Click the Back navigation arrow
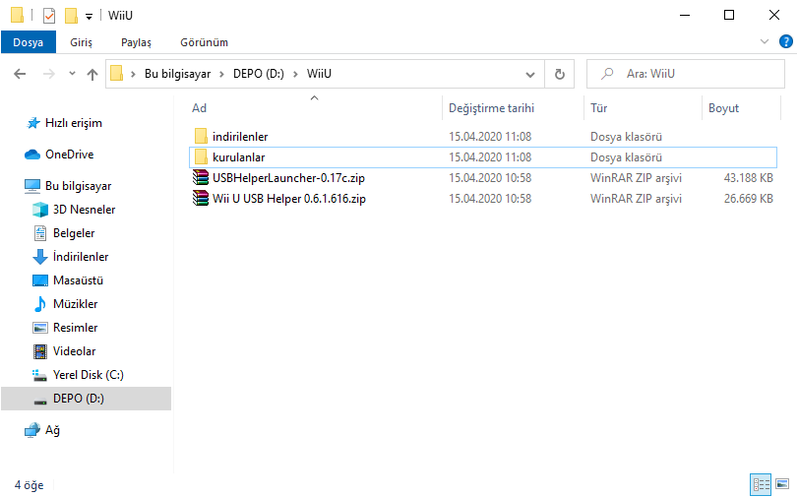The image size is (798, 497). [21, 74]
